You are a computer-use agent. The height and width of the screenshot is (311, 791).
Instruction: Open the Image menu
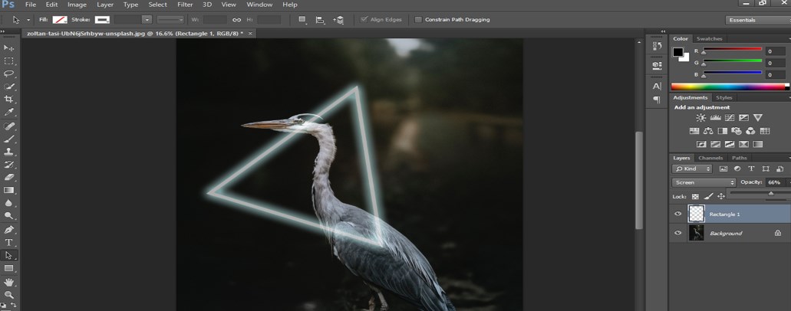tap(77, 5)
